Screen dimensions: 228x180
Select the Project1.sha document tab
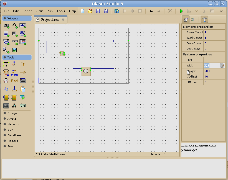coord(50,20)
